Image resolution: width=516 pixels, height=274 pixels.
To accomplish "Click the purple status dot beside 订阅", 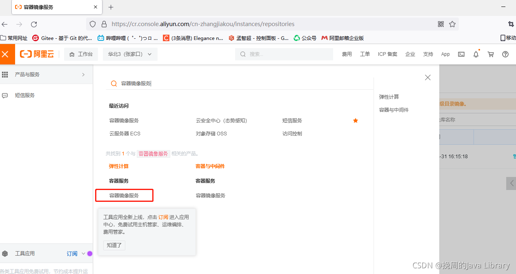I will [x=90, y=253].
